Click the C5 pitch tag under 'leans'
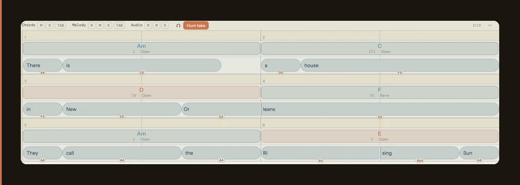This screenshot has width=520, height=185. point(380,117)
